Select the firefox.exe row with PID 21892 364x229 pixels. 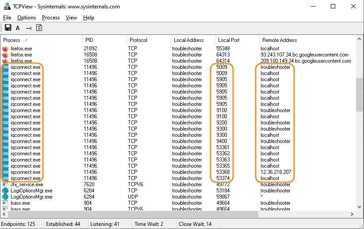(178, 49)
